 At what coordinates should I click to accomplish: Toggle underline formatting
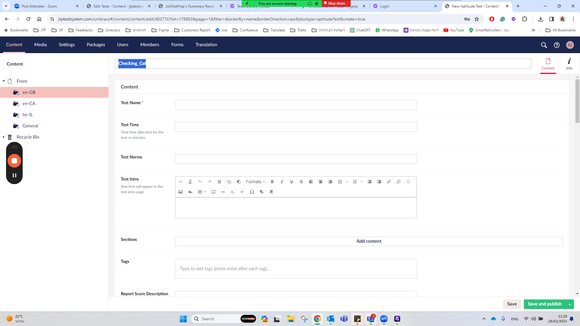pyautogui.click(x=292, y=182)
